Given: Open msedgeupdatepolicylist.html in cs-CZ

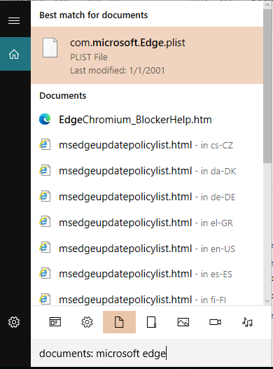Looking at the screenshot, I should click(x=147, y=145).
